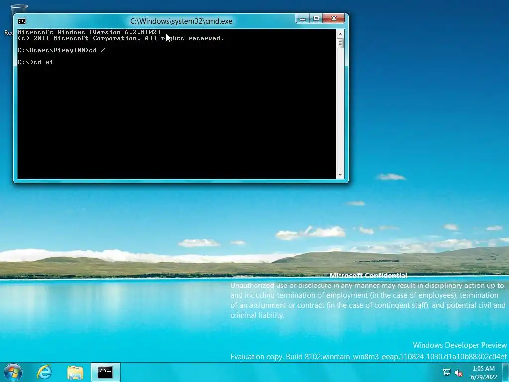Launch Internet Explorer from the taskbar
Viewport: 509px width, 382px height.
(44, 372)
